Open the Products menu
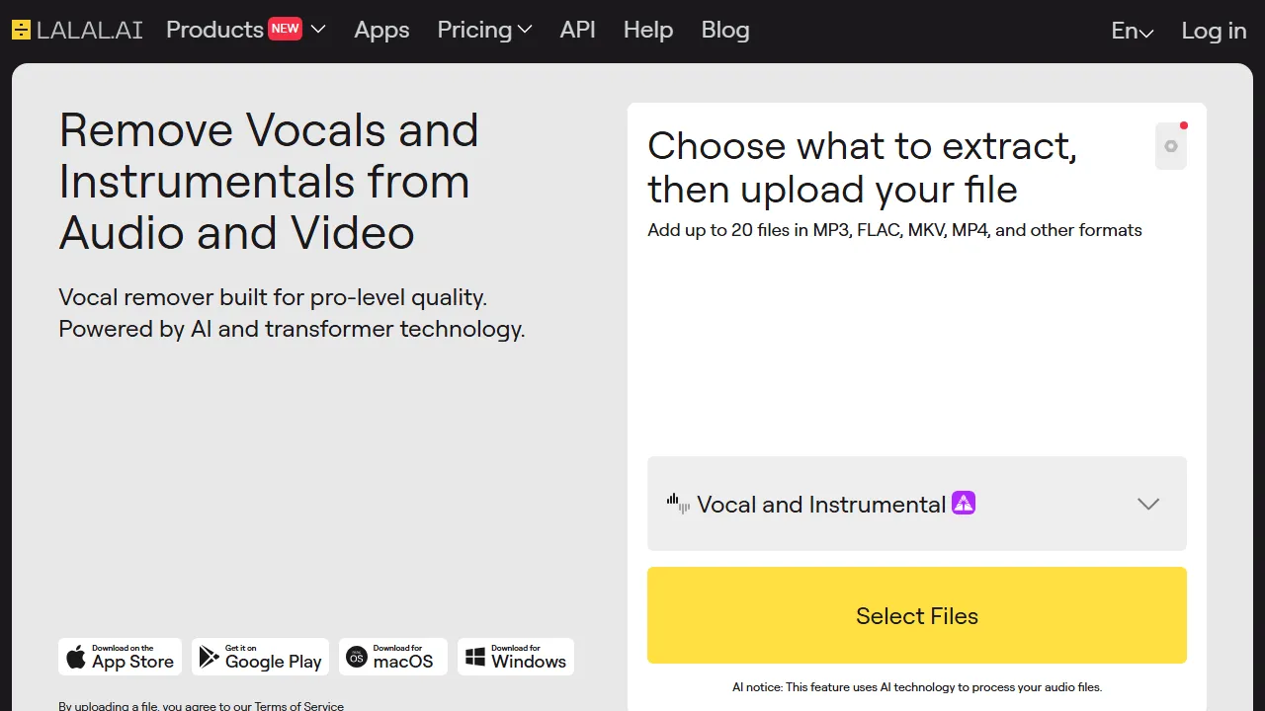1265x711 pixels. (214, 30)
